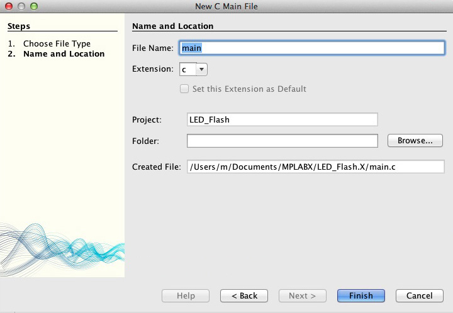Go back using the '< Back' button

coord(244,295)
